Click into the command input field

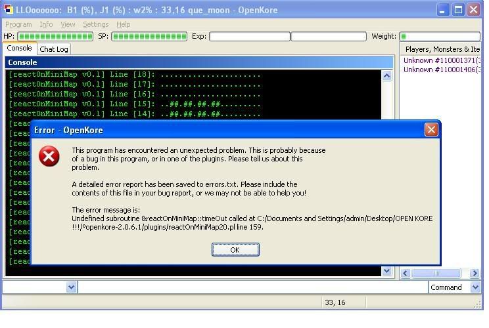pyautogui.click(x=253, y=287)
